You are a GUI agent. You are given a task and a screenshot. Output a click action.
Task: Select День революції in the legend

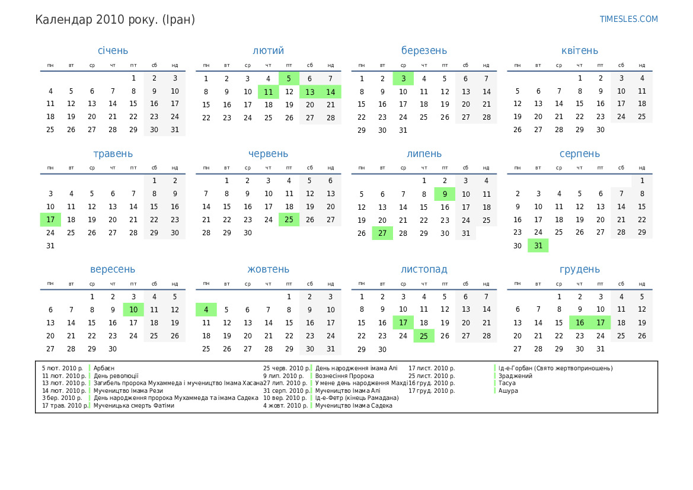tap(116, 376)
